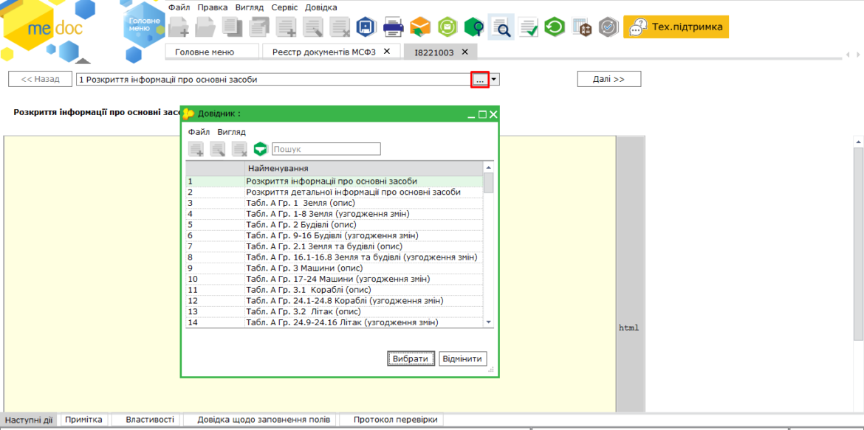Select row Табл. А Гр. 1-8 Земля (узгодження змін)

[335, 214]
